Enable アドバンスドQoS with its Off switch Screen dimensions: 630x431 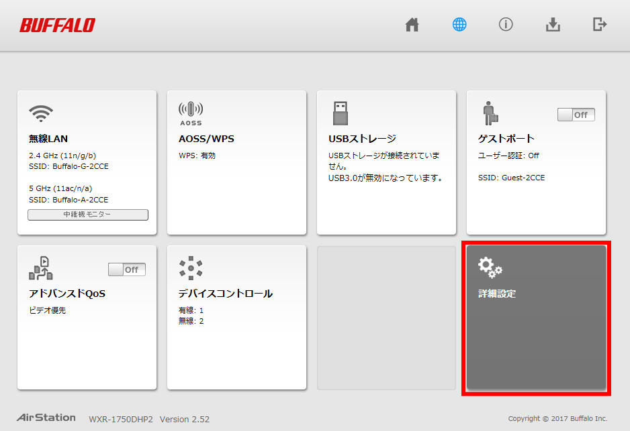pyautogui.click(x=126, y=269)
